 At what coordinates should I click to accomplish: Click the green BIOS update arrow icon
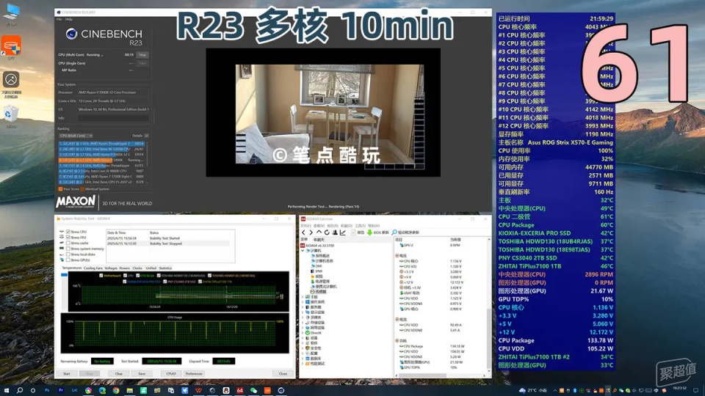pos(369,232)
